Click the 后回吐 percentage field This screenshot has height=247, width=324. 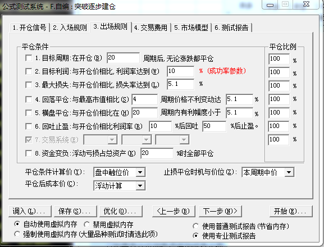214,126
